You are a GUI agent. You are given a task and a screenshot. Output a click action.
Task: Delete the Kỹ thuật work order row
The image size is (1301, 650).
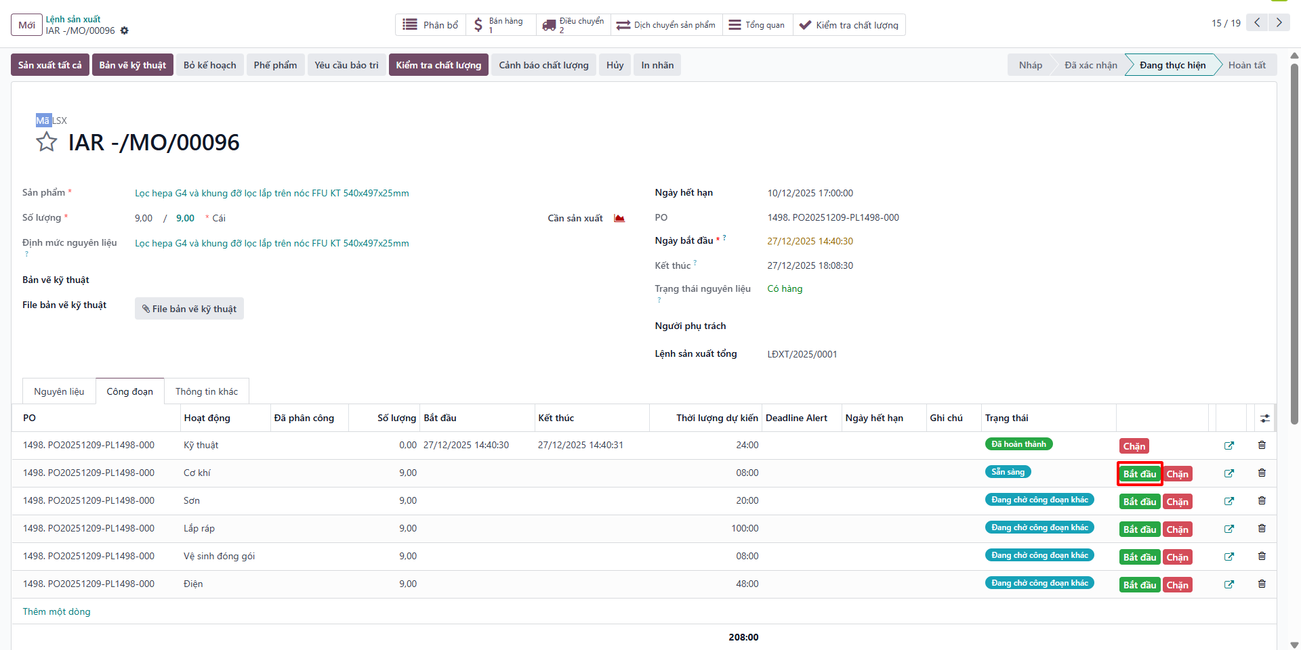tap(1262, 445)
